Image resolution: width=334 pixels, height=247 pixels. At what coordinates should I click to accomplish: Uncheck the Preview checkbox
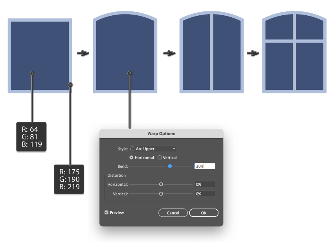tap(106, 212)
